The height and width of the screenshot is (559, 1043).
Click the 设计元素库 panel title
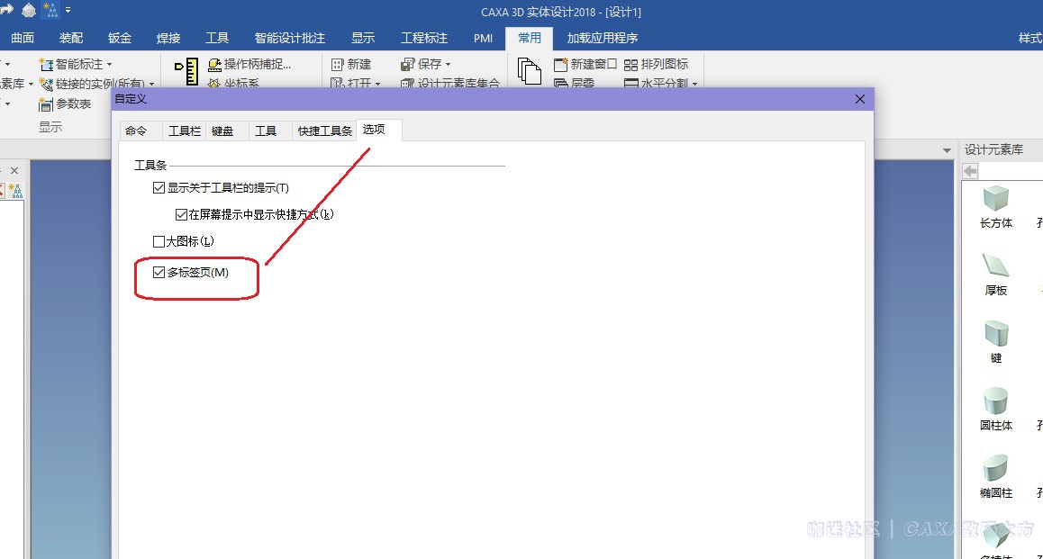click(x=993, y=150)
